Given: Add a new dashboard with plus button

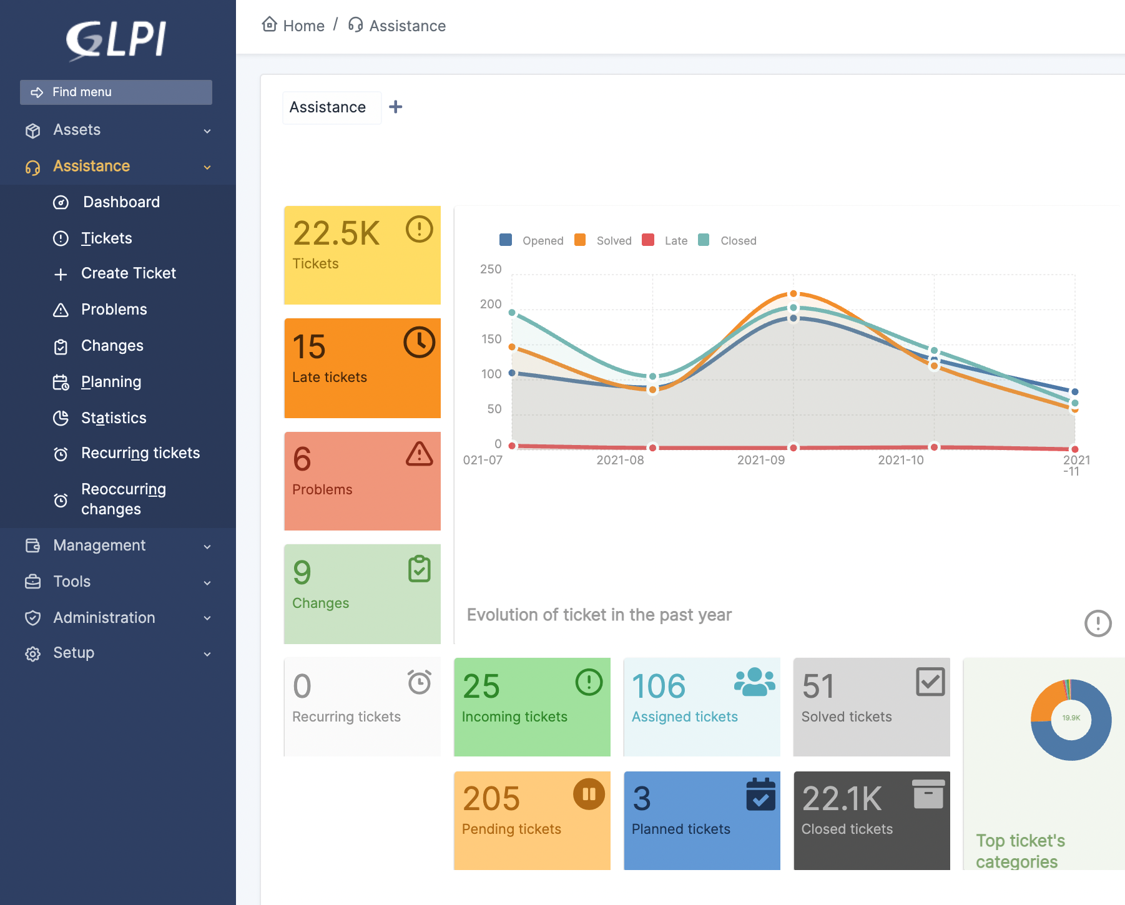Looking at the screenshot, I should tap(395, 107).
